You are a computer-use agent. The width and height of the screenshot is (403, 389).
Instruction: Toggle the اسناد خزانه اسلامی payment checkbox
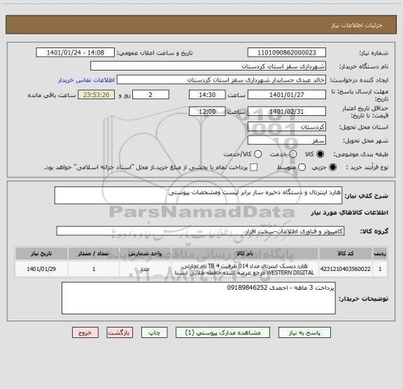(254, 168)
